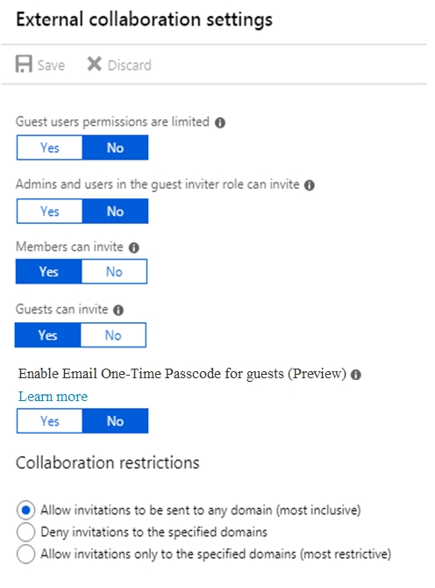Click No under guest users permissions limited
Image resolution: width=435 pixels, height=588 pixels.
(115, 147)
